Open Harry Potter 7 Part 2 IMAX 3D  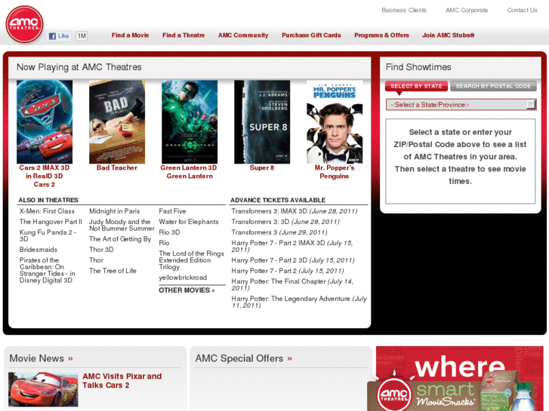(292, 246)
